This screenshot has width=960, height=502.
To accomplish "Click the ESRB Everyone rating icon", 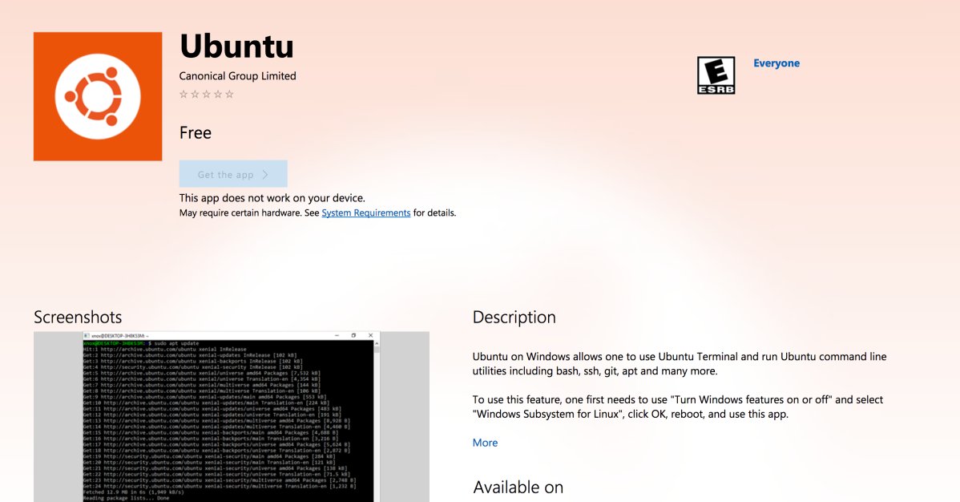I will pos(716,75).
